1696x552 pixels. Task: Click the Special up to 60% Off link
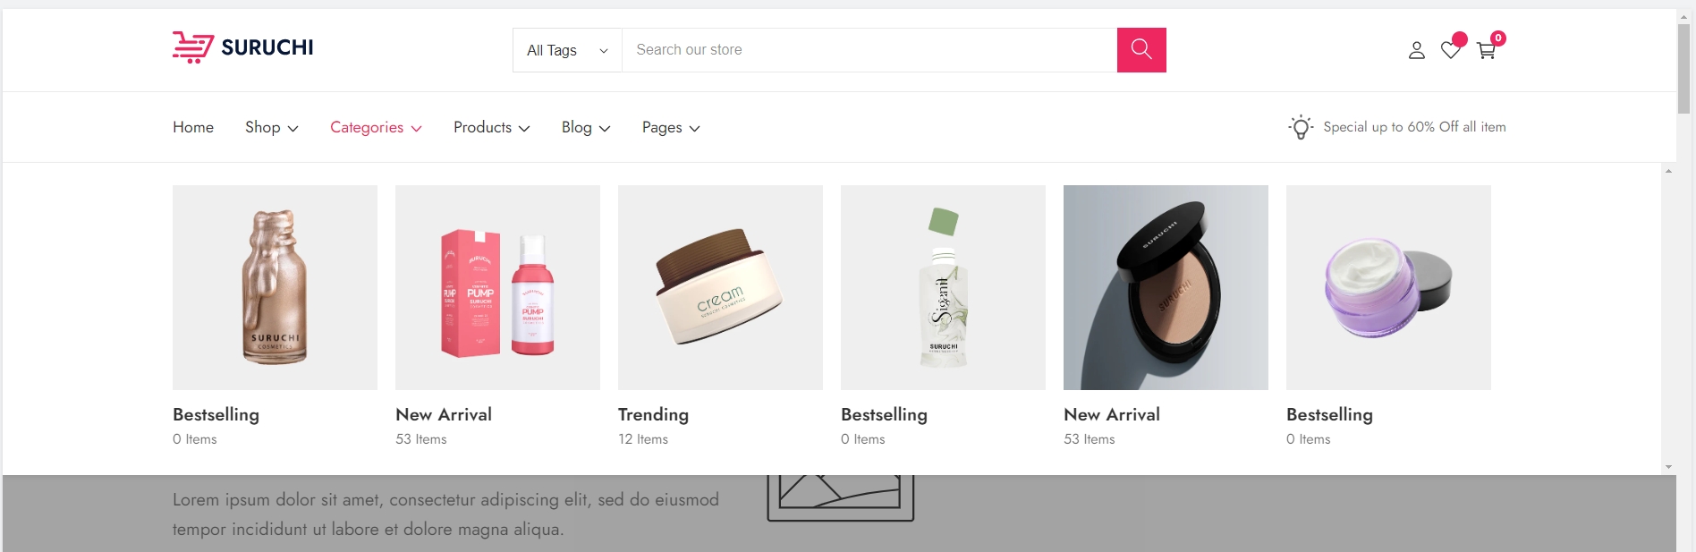1414,127
